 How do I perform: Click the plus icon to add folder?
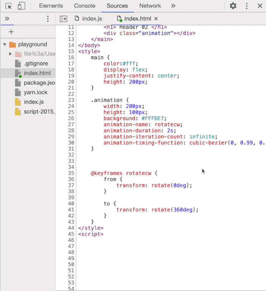click(x=11, y=32)
